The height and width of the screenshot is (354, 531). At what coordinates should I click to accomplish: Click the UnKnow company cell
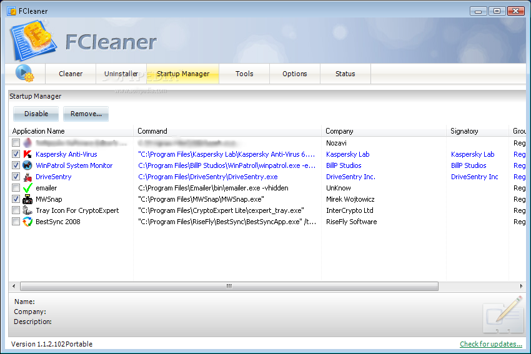(x=339, y=188)
